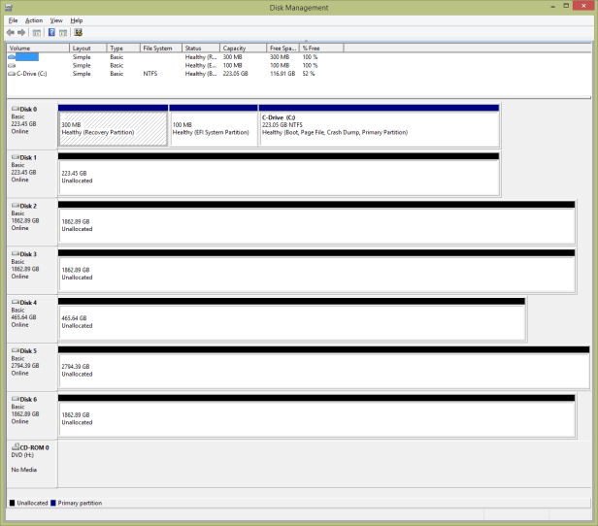Select the Disk 1 label panel
Screen dimensions: 598x526
(32, 173)
